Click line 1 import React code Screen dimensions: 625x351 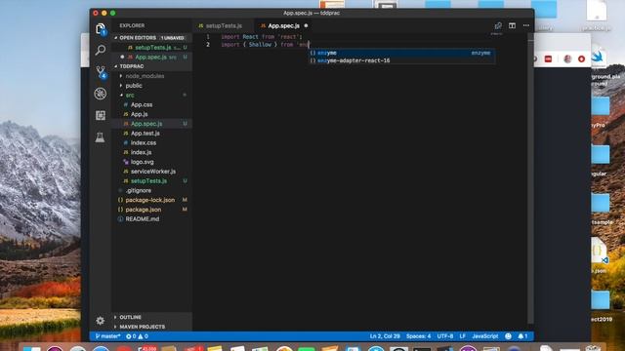pyautogui.click(x=262, y=37)
